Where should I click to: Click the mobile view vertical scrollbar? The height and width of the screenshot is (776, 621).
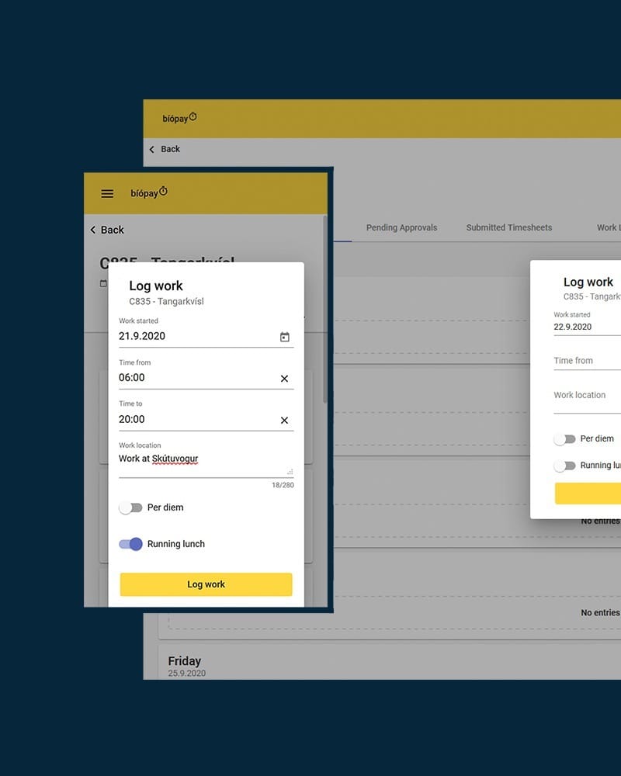click(325, 310)
